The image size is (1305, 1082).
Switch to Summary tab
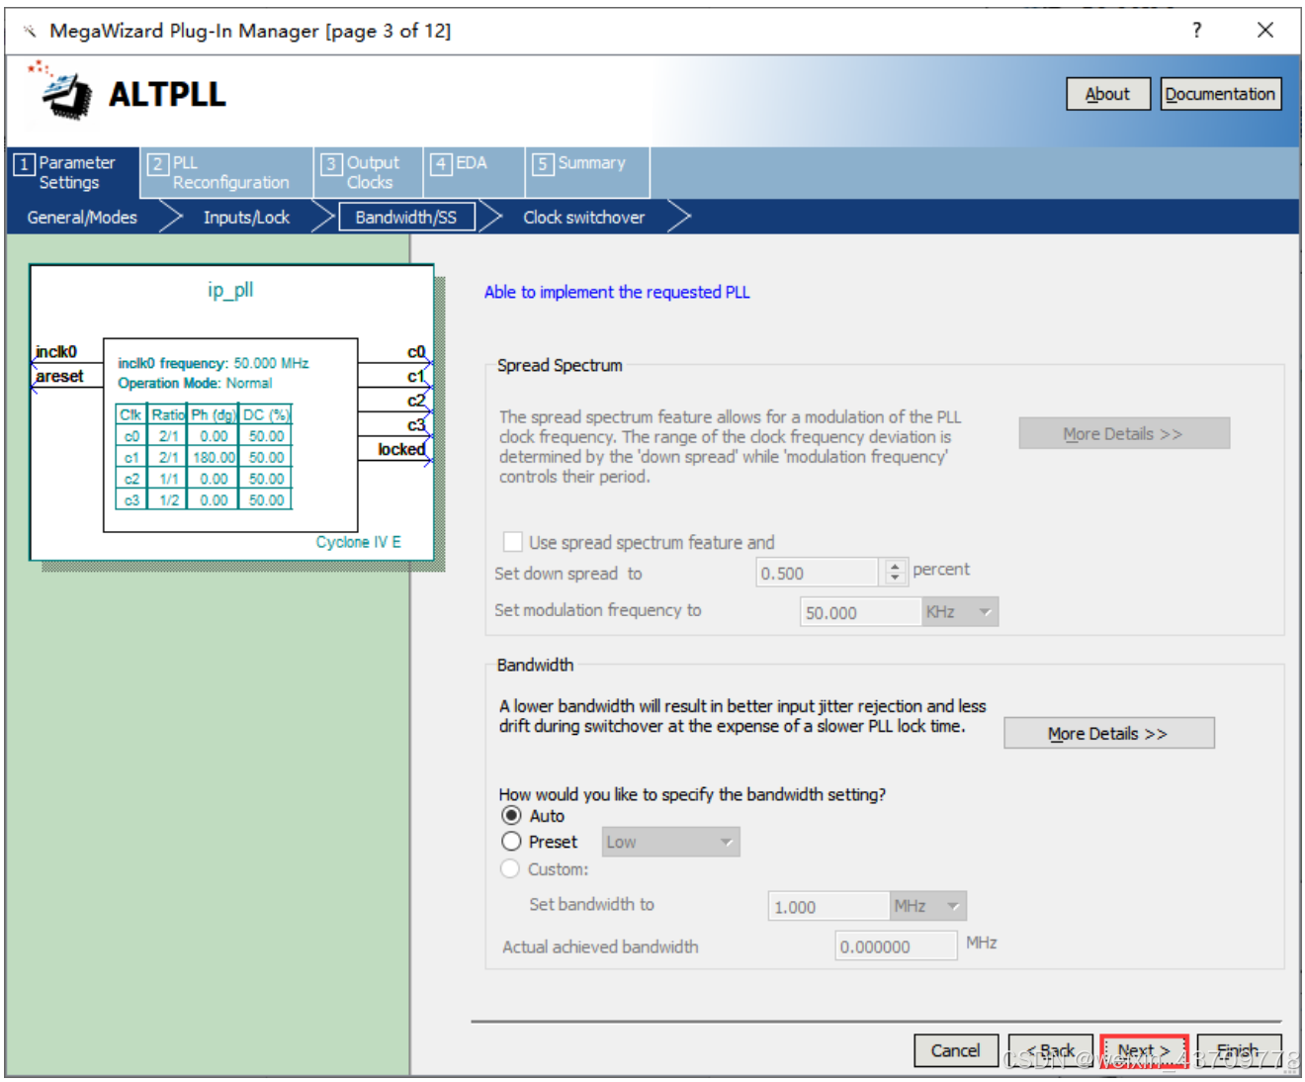(x=587, y=172)
